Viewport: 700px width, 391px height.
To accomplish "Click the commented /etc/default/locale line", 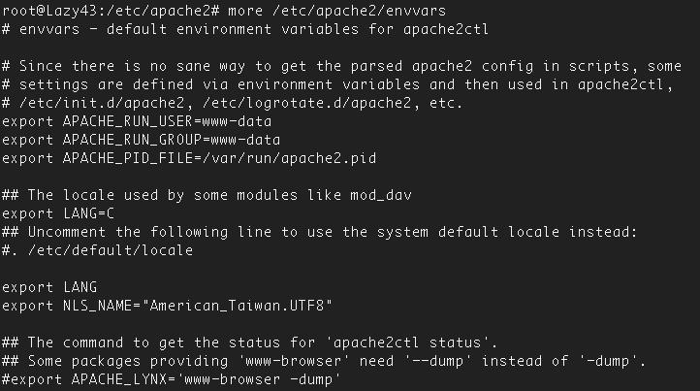I will click(97, 250).
